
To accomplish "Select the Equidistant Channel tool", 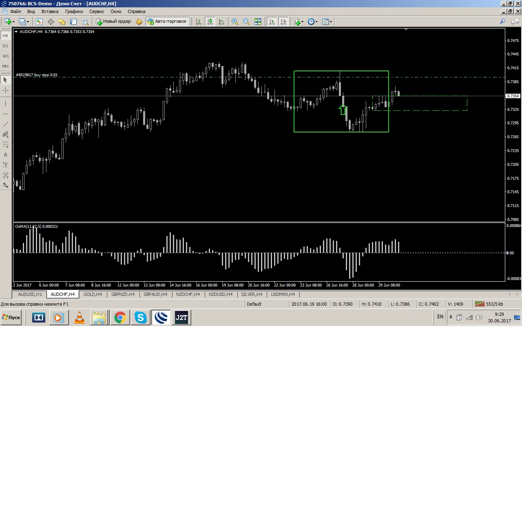I will pos(5,134).
